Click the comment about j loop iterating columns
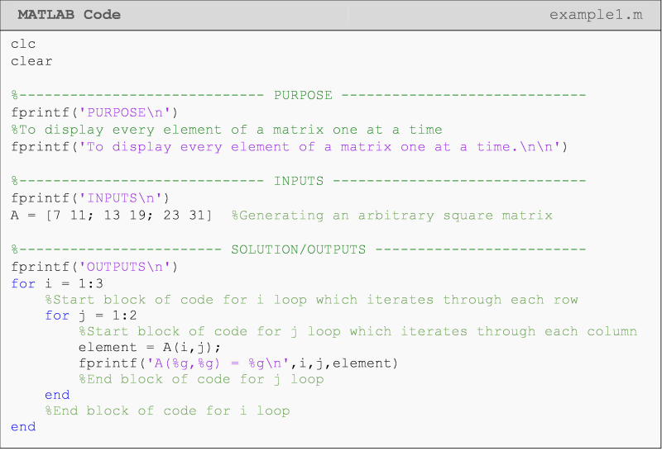 point(358,331)
